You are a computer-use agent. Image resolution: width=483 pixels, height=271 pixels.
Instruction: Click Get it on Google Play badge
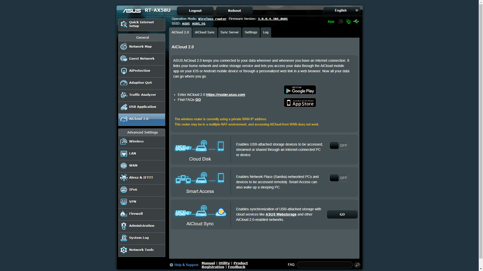tap(300, 90)
